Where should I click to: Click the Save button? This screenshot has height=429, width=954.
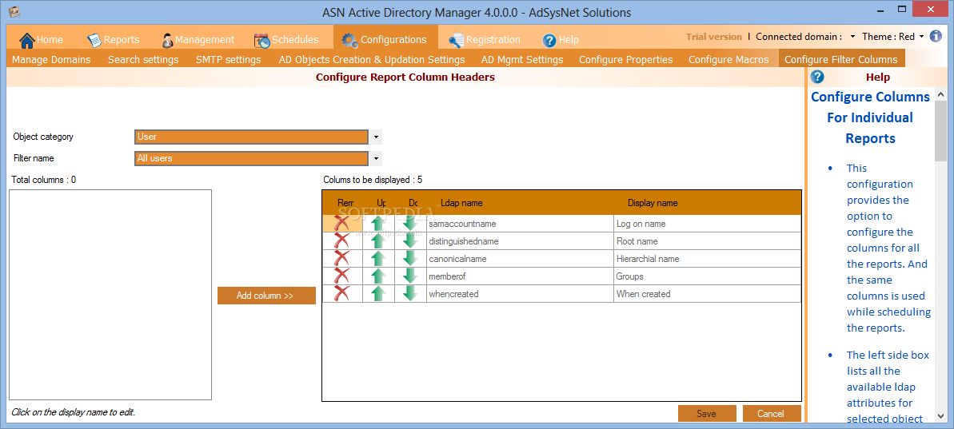[706, 414]
